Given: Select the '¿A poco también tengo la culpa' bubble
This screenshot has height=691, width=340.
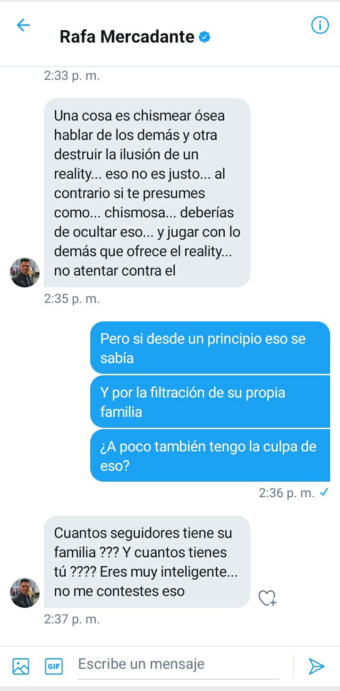Looking at the screenshot, I should tap(210, 456).
